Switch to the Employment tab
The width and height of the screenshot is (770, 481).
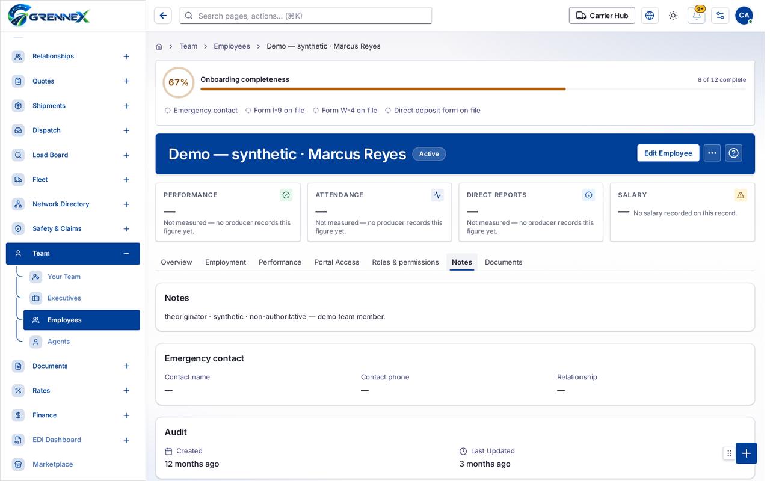226,262
